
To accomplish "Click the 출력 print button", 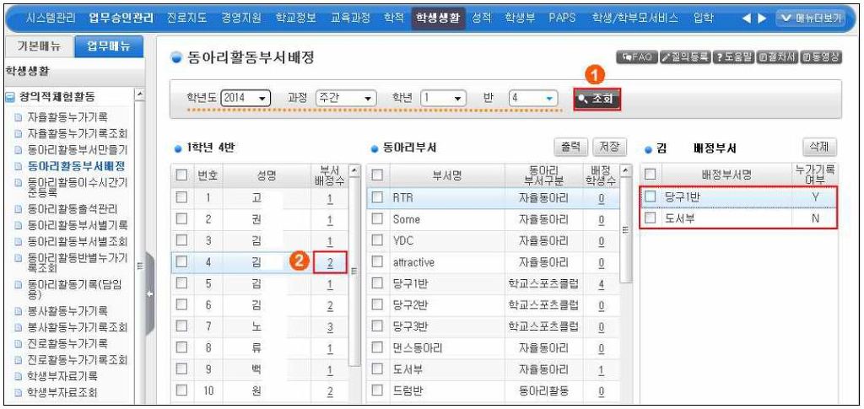I will (571, 147).
